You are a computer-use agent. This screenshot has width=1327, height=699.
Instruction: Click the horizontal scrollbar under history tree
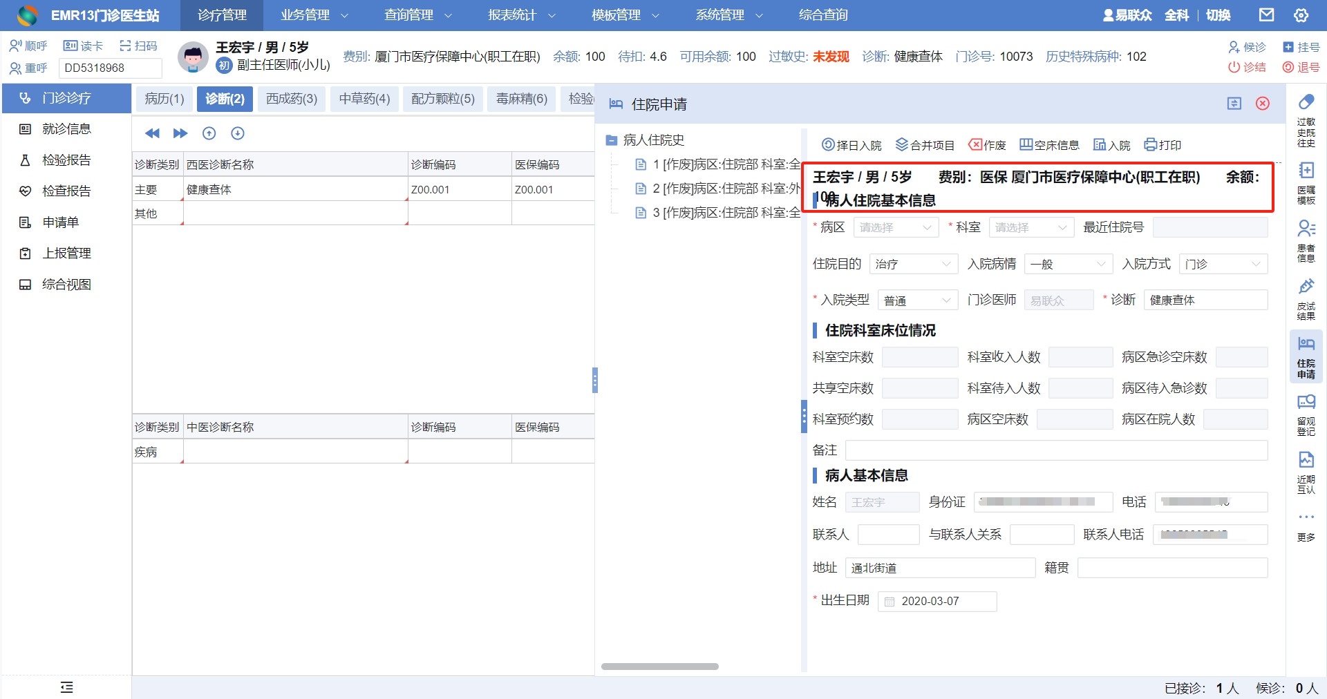tap(659, 667)
